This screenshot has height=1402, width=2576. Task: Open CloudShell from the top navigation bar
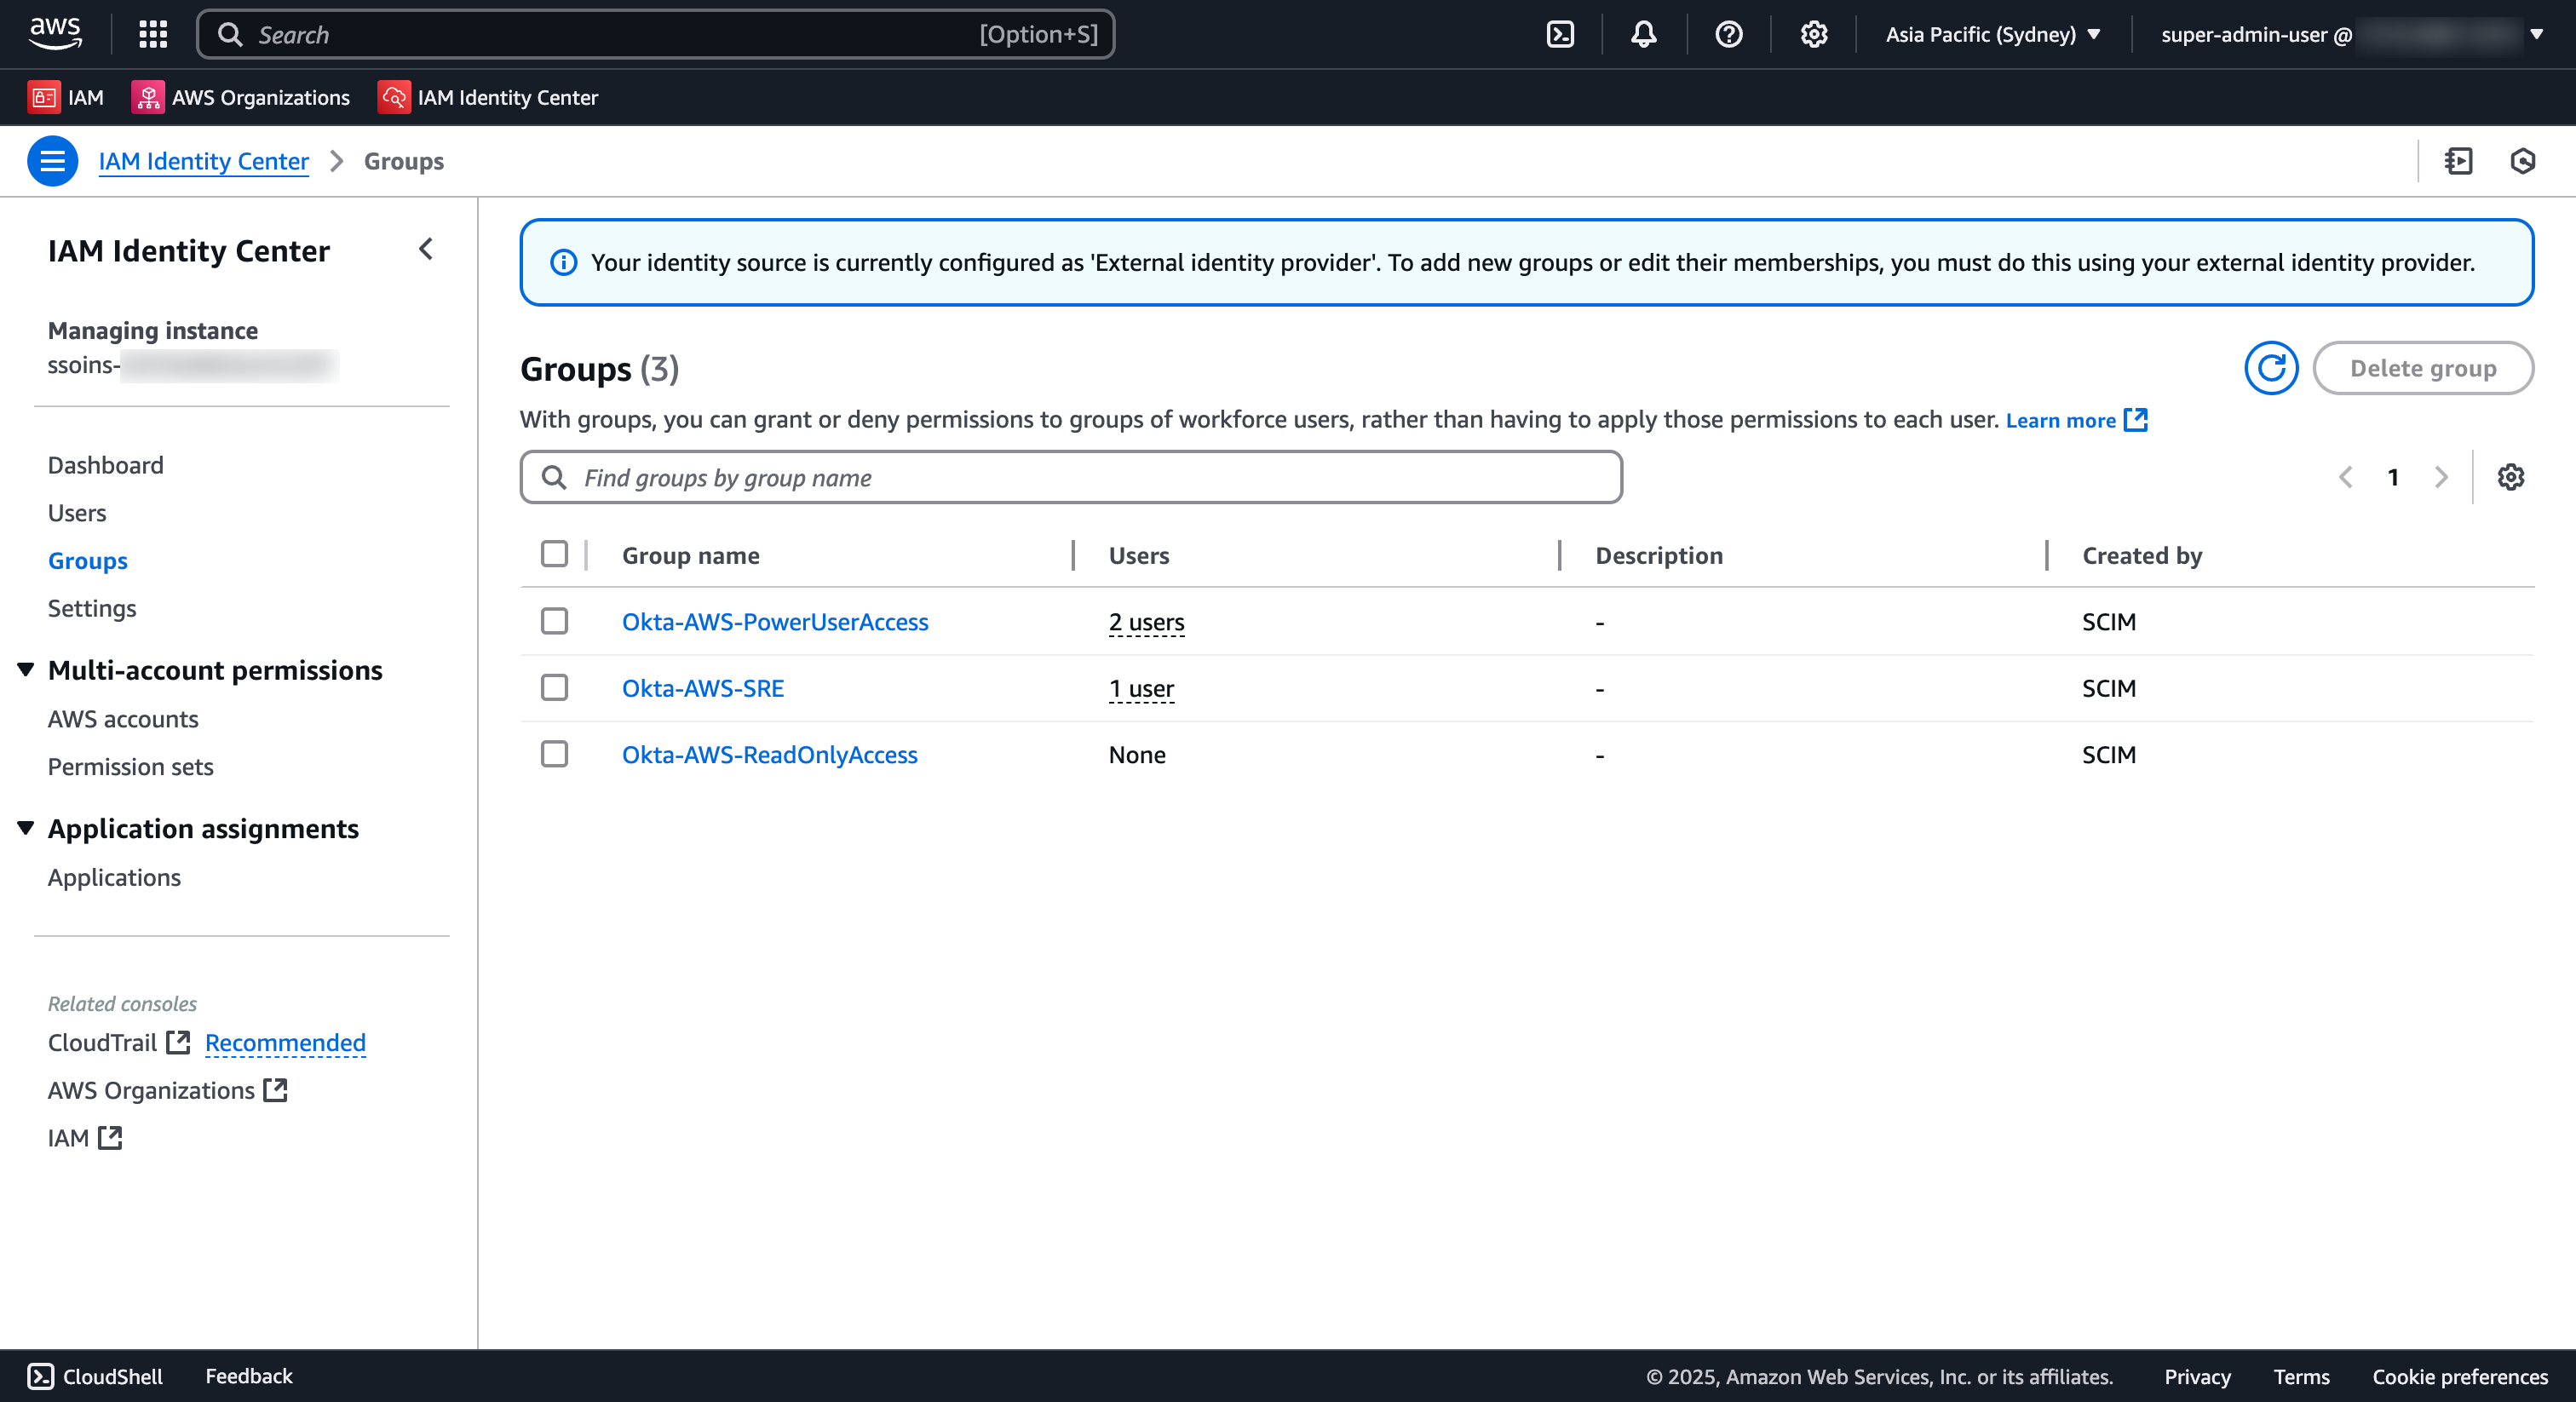pos(1560,34)
